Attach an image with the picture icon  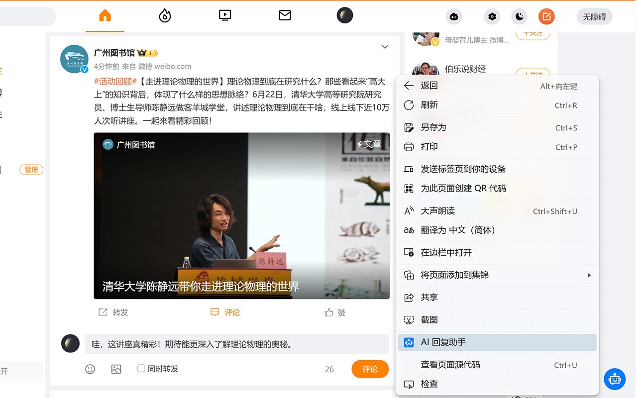pos(116,369)
